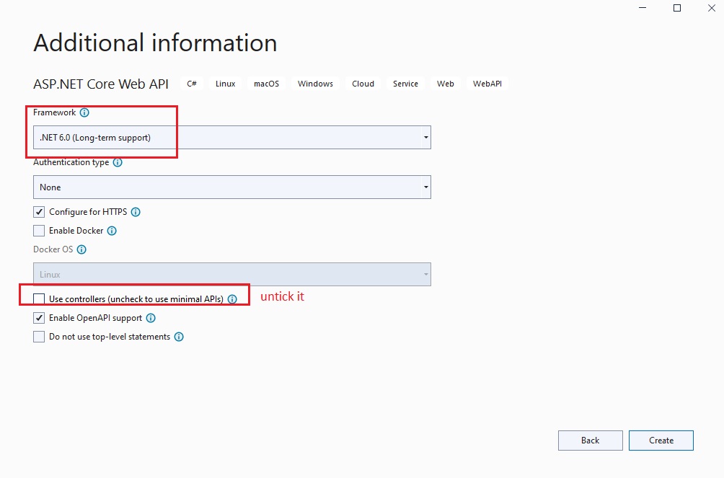Screen dimensions: 724x478
Task: Select the WebAPI tag
Action: (487, 84)
